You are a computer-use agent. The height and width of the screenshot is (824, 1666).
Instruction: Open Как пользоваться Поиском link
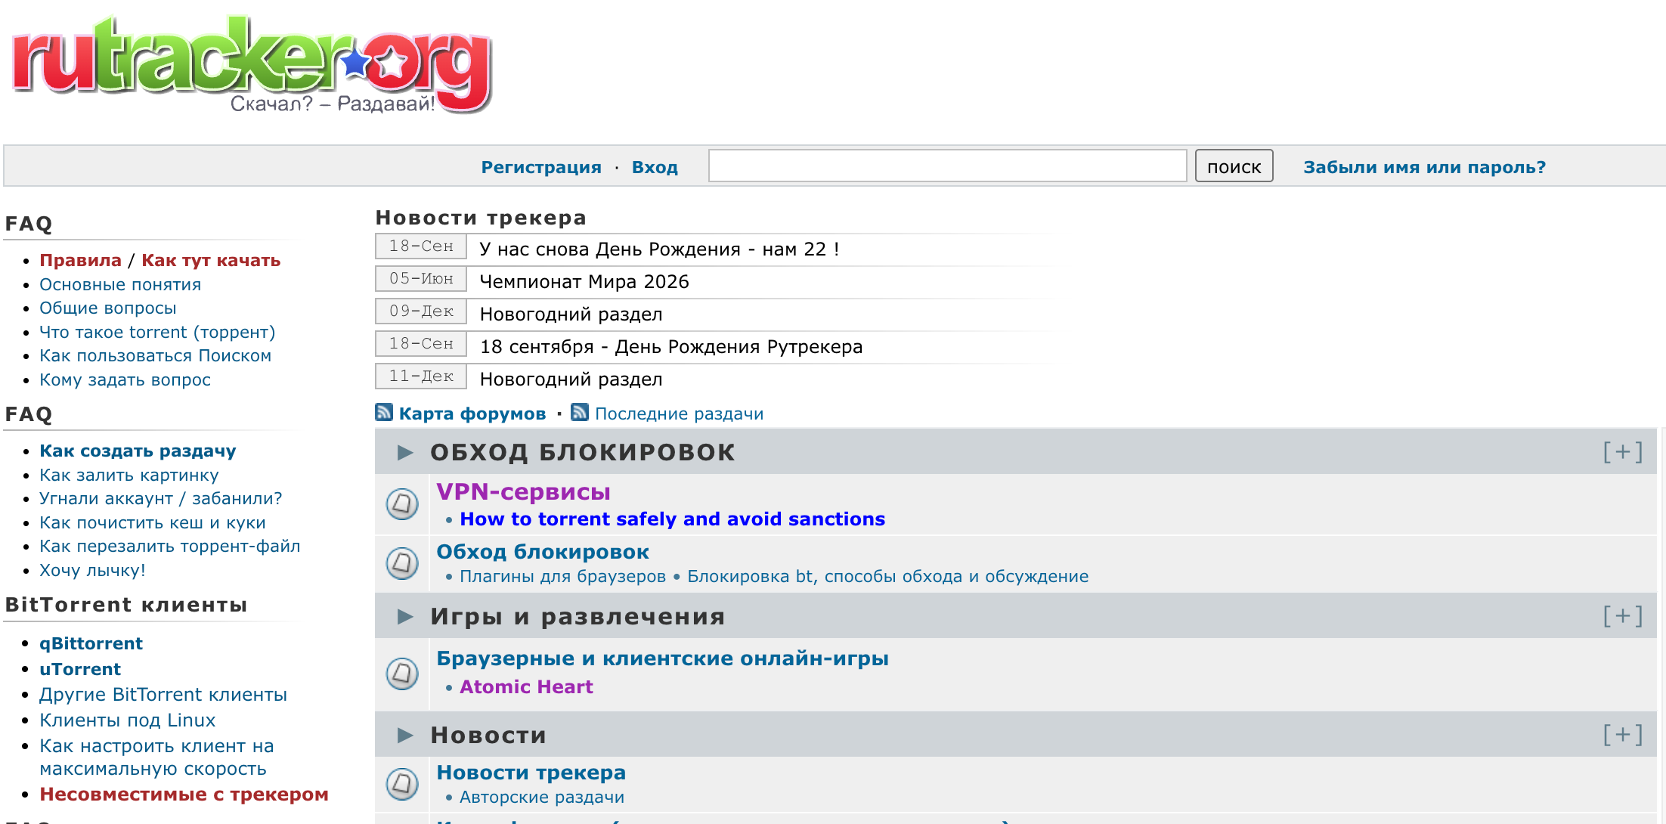(155, 355)
